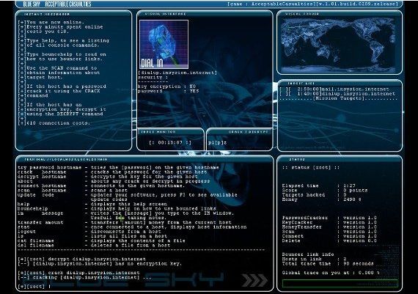Click the 'cracking [dialup.insysion.internet]' response line
This screenshot has width=418, height=294.
click(x=85, y=277)
